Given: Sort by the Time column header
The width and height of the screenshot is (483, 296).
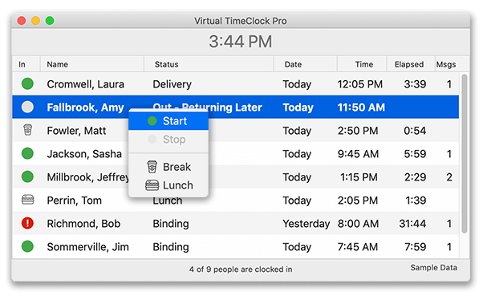Looking at the screenshot, I should [x=362, y=64].
